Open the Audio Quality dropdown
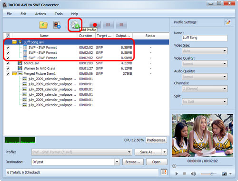 click(205, 77)
